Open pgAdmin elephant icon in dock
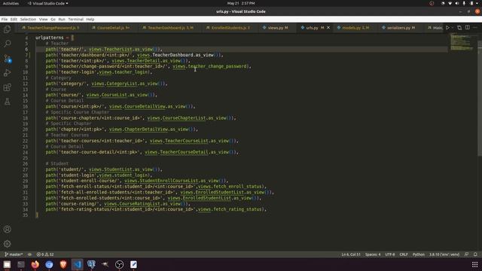The width and height of the screenshot is (482, 271). click(x=91, y=264)
